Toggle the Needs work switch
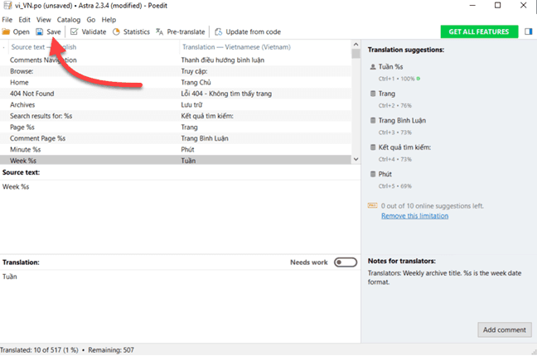 tap(345, 262)
